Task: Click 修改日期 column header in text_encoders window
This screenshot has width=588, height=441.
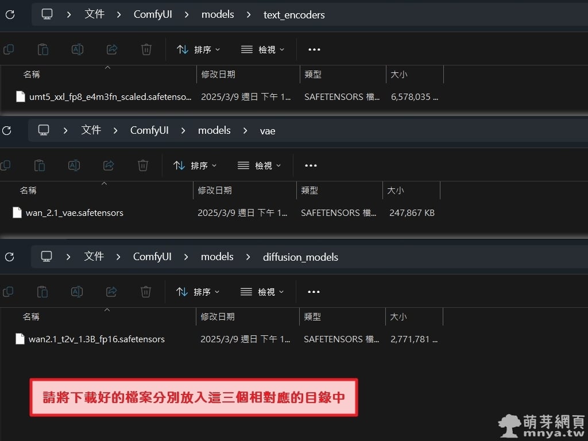Action: [x=218, y=75]
